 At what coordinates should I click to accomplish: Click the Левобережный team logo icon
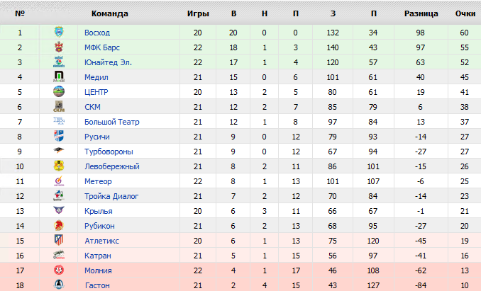59,166
